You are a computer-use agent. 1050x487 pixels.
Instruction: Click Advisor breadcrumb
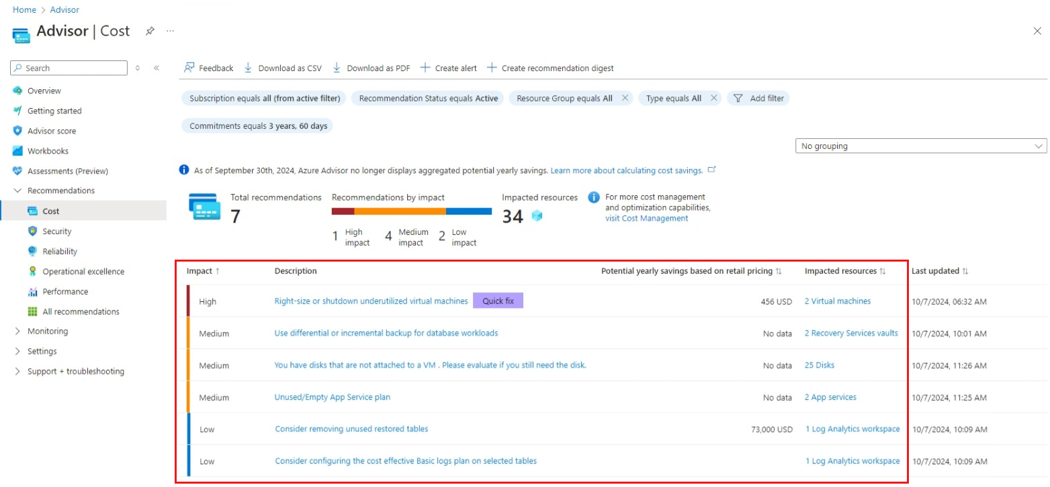(64, 9)
